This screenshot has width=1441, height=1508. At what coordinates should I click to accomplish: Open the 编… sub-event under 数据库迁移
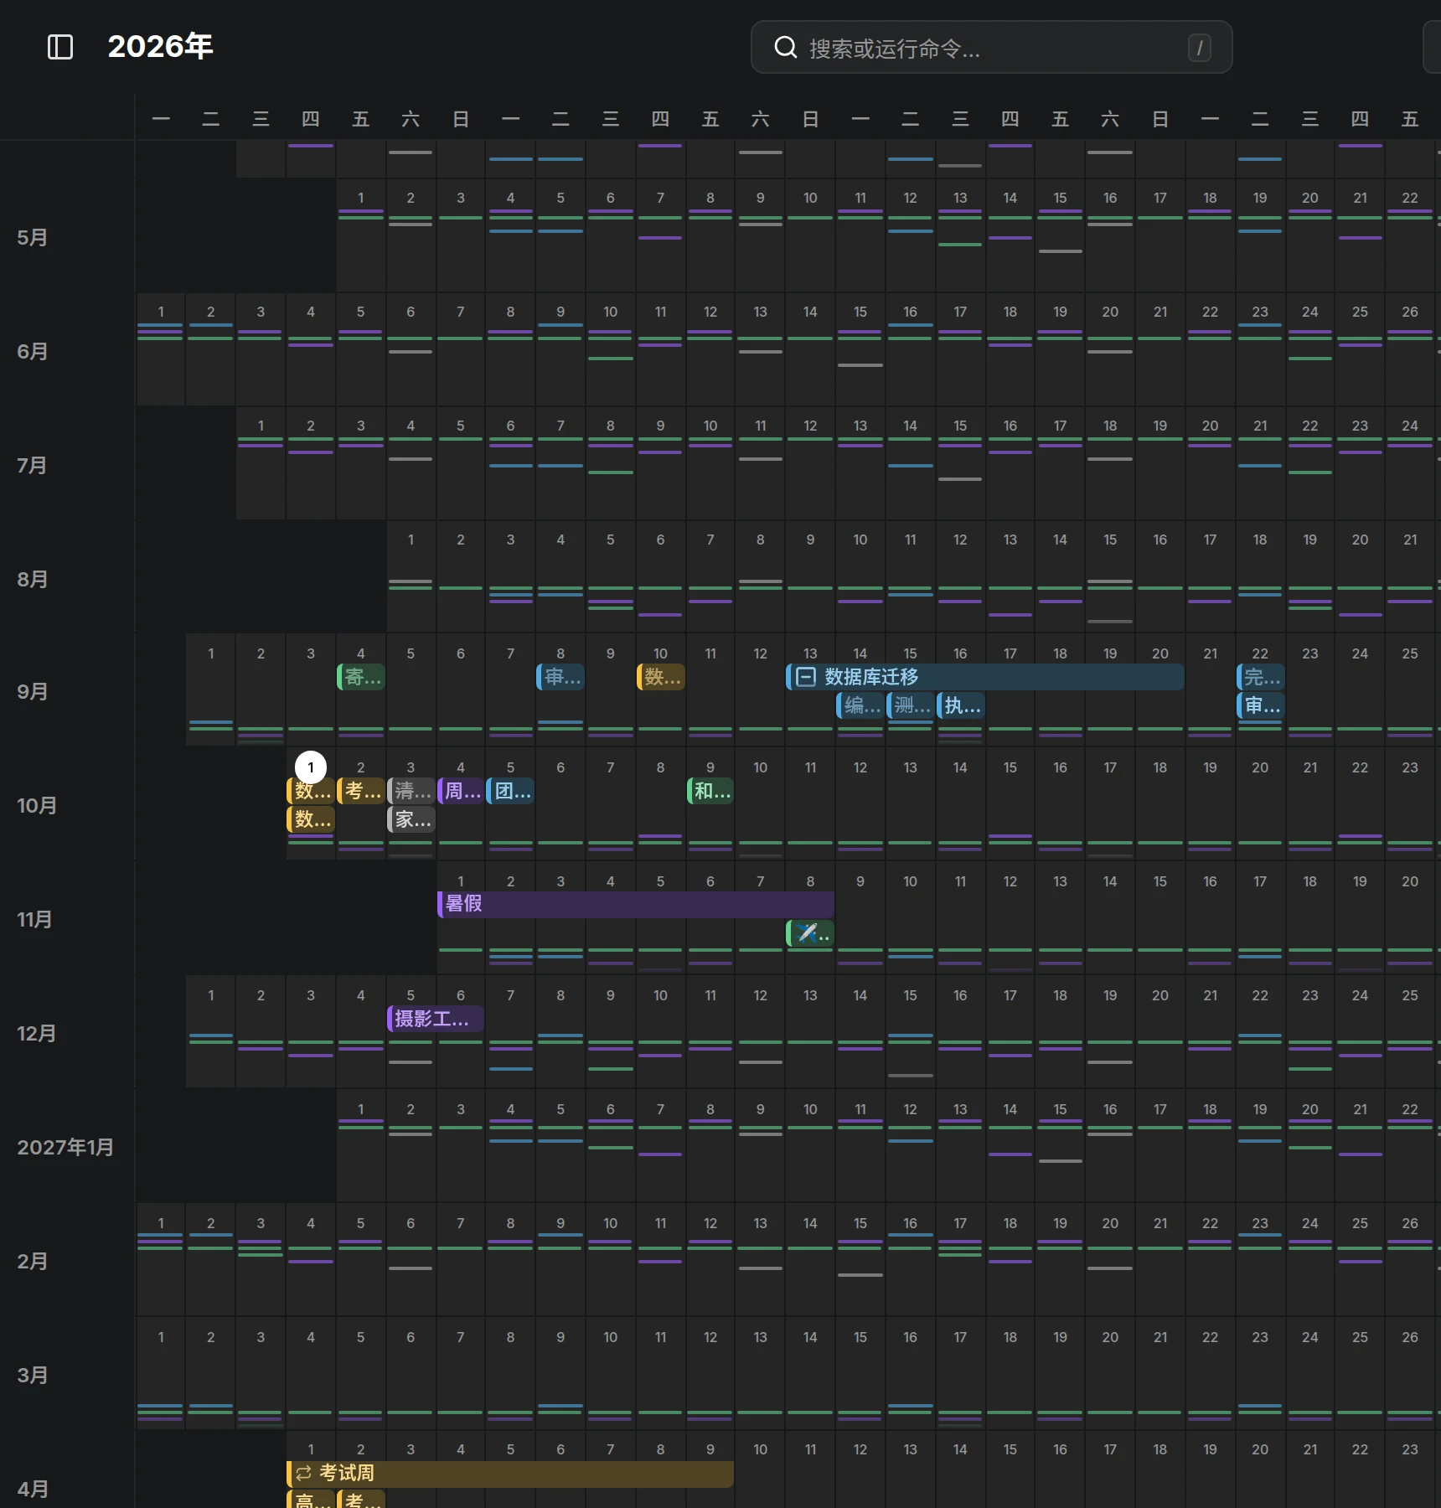[860, 705]
